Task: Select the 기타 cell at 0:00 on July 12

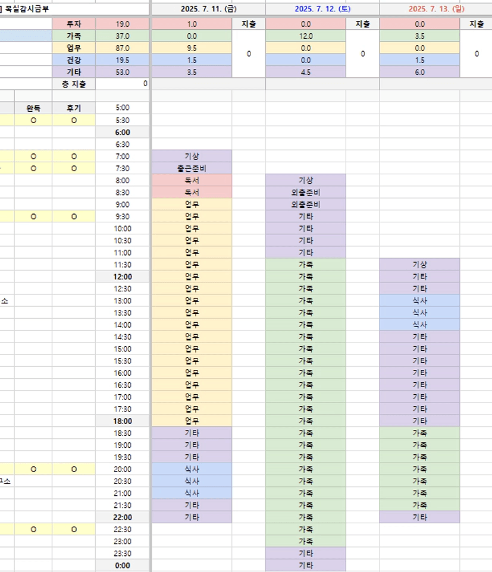Action: (x=306, y=566)
